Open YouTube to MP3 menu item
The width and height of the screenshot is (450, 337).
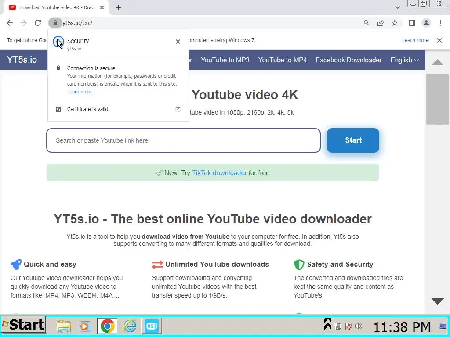225,60
